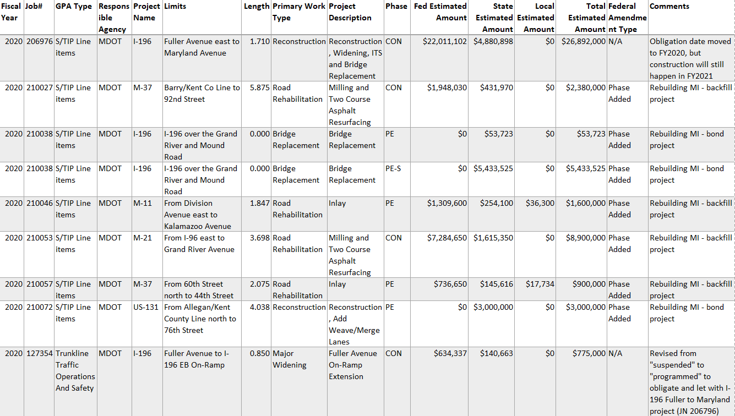
Task: Select the $7,284,650 federal amount
Action: (447, 238)
